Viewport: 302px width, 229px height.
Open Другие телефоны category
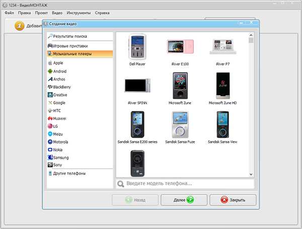tap(80, 173)
